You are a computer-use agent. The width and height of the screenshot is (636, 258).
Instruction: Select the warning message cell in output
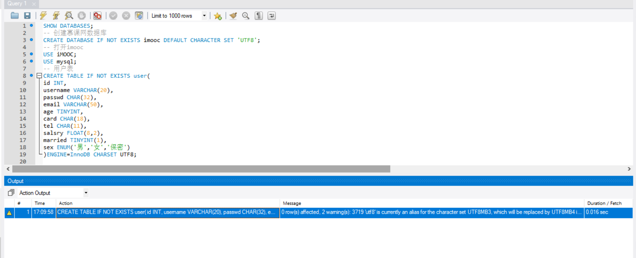click(432, 212)
